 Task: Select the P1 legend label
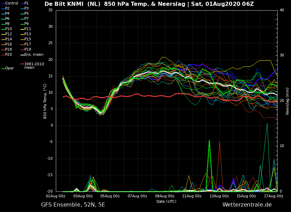pyautogui.click(x=26, y=3)
